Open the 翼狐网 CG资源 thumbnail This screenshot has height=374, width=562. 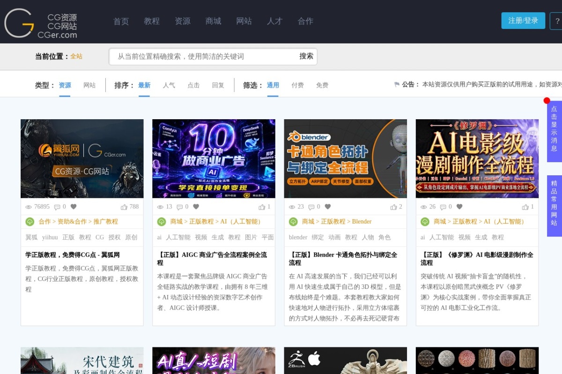82,158
